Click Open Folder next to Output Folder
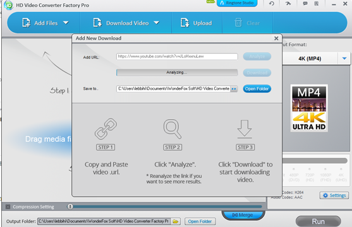 click(x=200, y=221)
